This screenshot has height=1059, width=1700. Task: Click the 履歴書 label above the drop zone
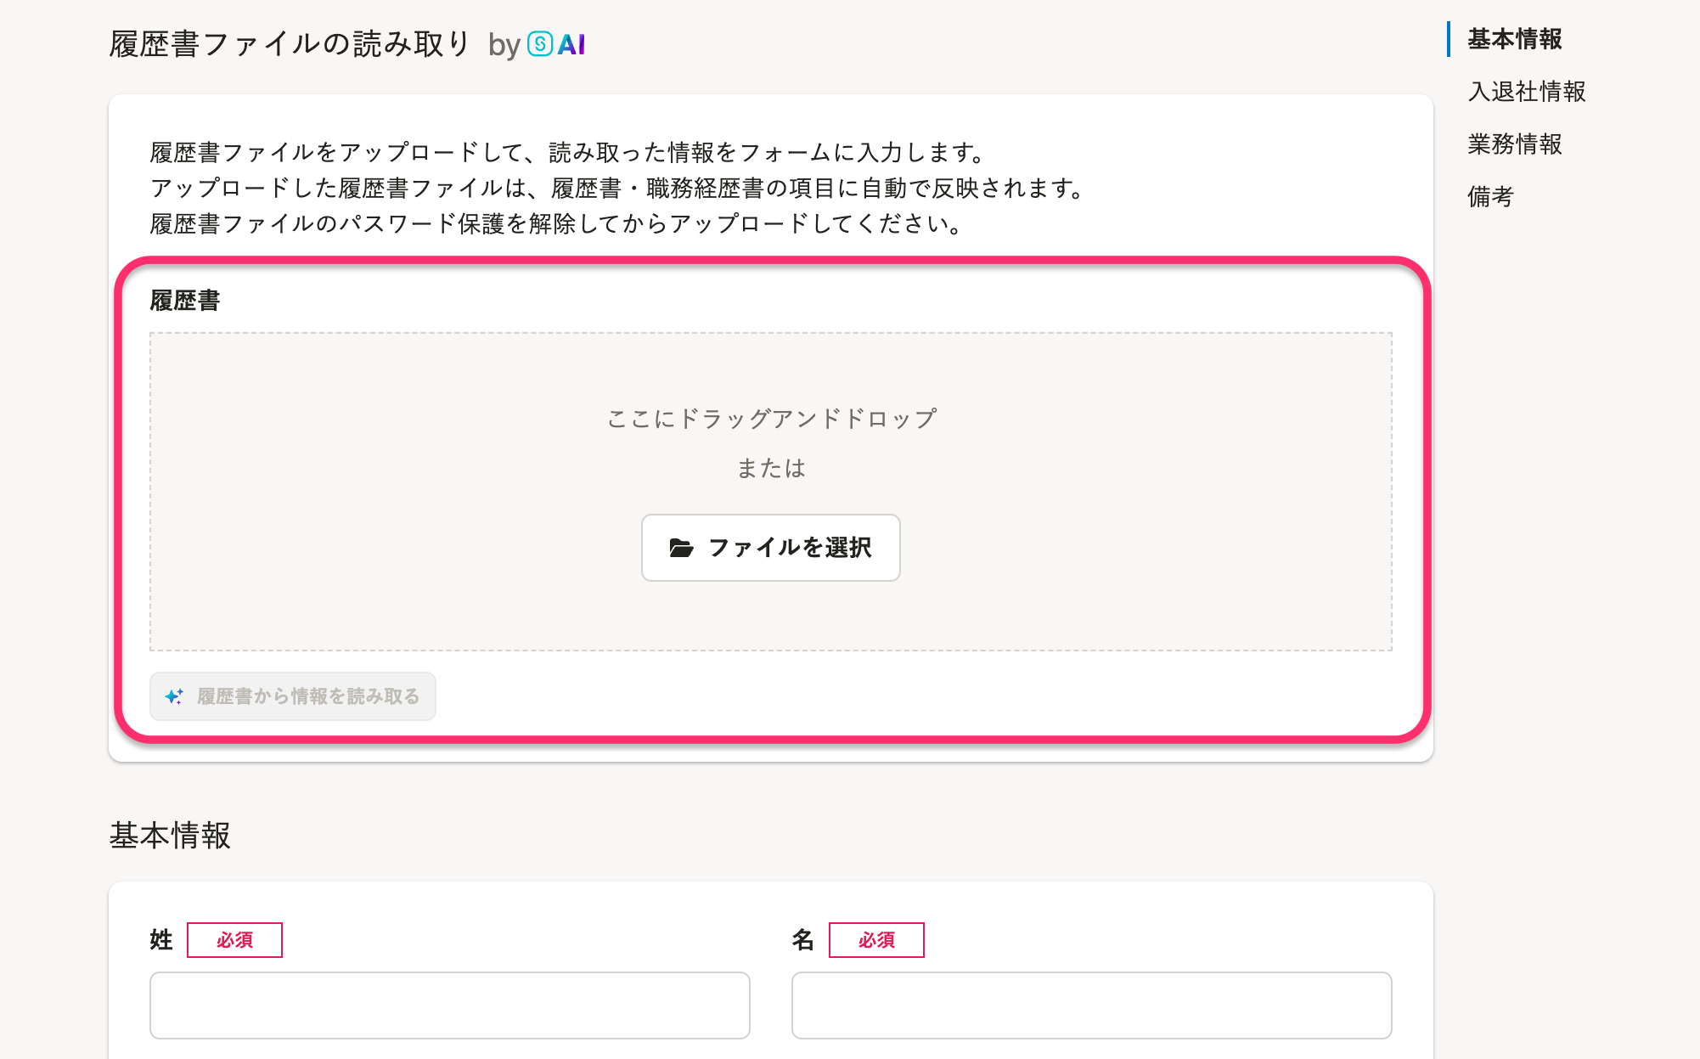(x=185, y=301)
